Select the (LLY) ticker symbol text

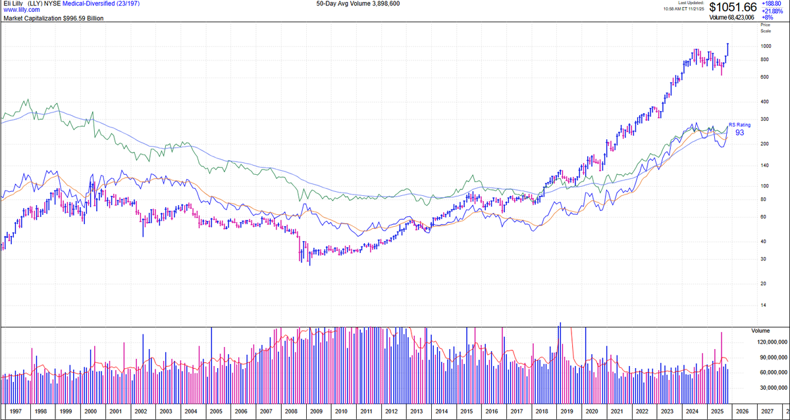(36, 4)
